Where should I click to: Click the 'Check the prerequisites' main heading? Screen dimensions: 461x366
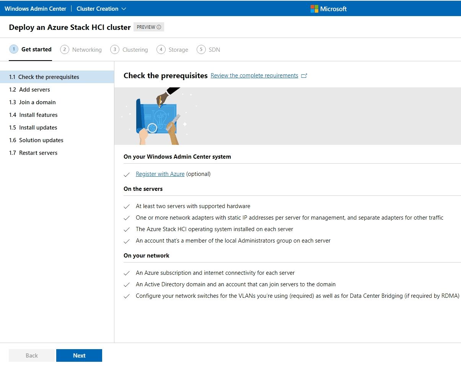coord(166,75)
